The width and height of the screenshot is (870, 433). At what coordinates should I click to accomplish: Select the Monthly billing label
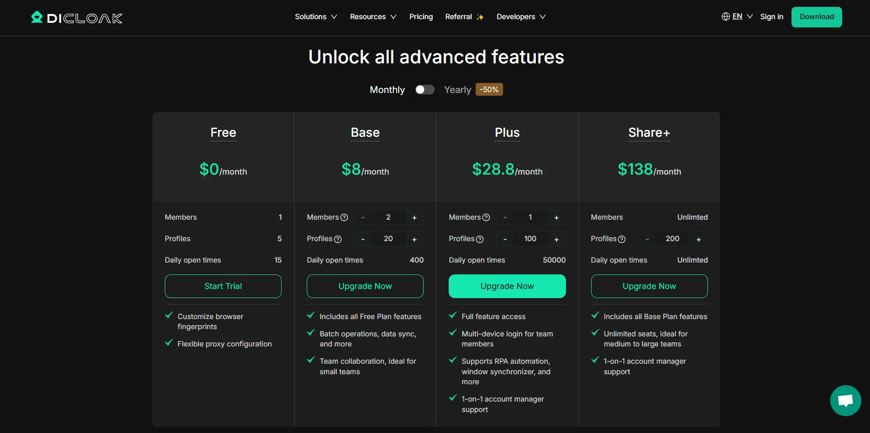(387, 90)
